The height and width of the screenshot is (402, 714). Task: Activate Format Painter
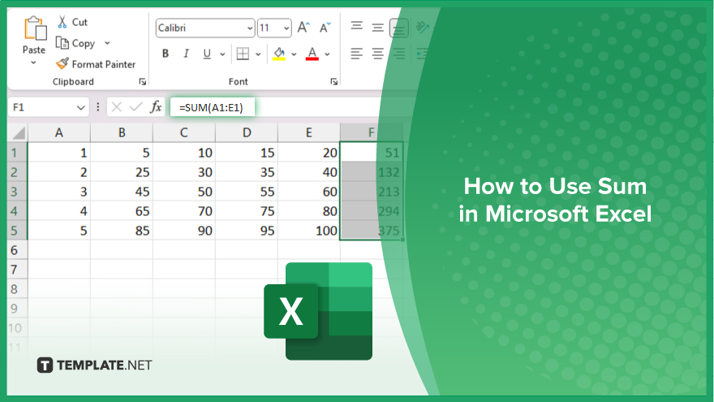[96, 64]
